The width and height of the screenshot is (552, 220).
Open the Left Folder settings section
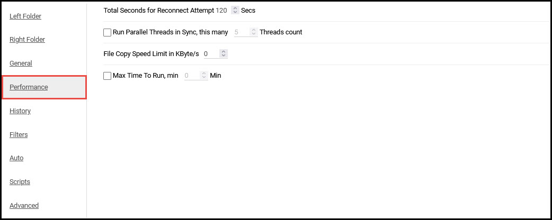[25, 16]
